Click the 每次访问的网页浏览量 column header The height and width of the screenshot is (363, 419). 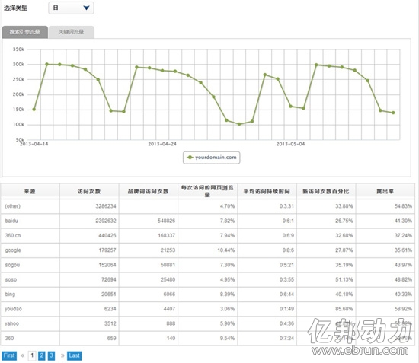click(207, 191)
